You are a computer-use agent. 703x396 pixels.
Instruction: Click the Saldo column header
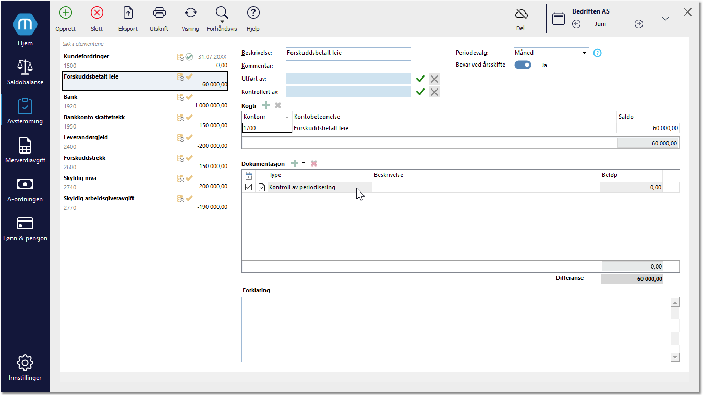[648, 117]
